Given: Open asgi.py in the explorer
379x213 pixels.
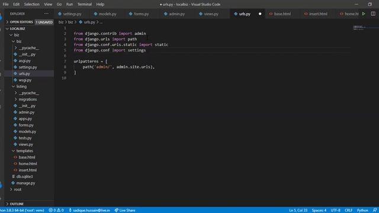Looking at the screenshot, I should (25, 60).
